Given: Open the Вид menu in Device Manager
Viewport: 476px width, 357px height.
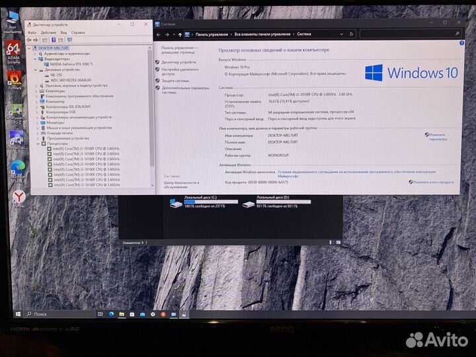Looking at the screenshot, I should click(63, 32).
